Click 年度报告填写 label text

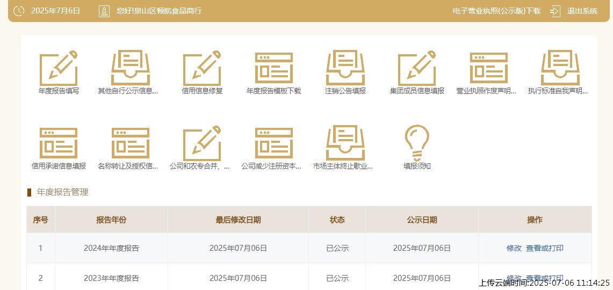(59, 91)
